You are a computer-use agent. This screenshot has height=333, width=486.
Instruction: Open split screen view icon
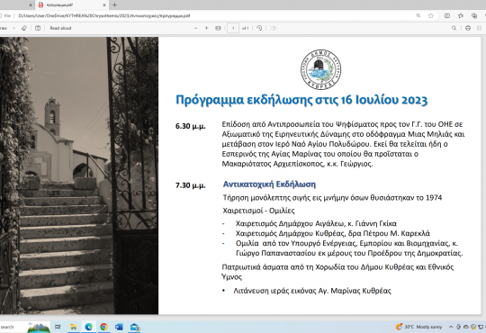447,16
